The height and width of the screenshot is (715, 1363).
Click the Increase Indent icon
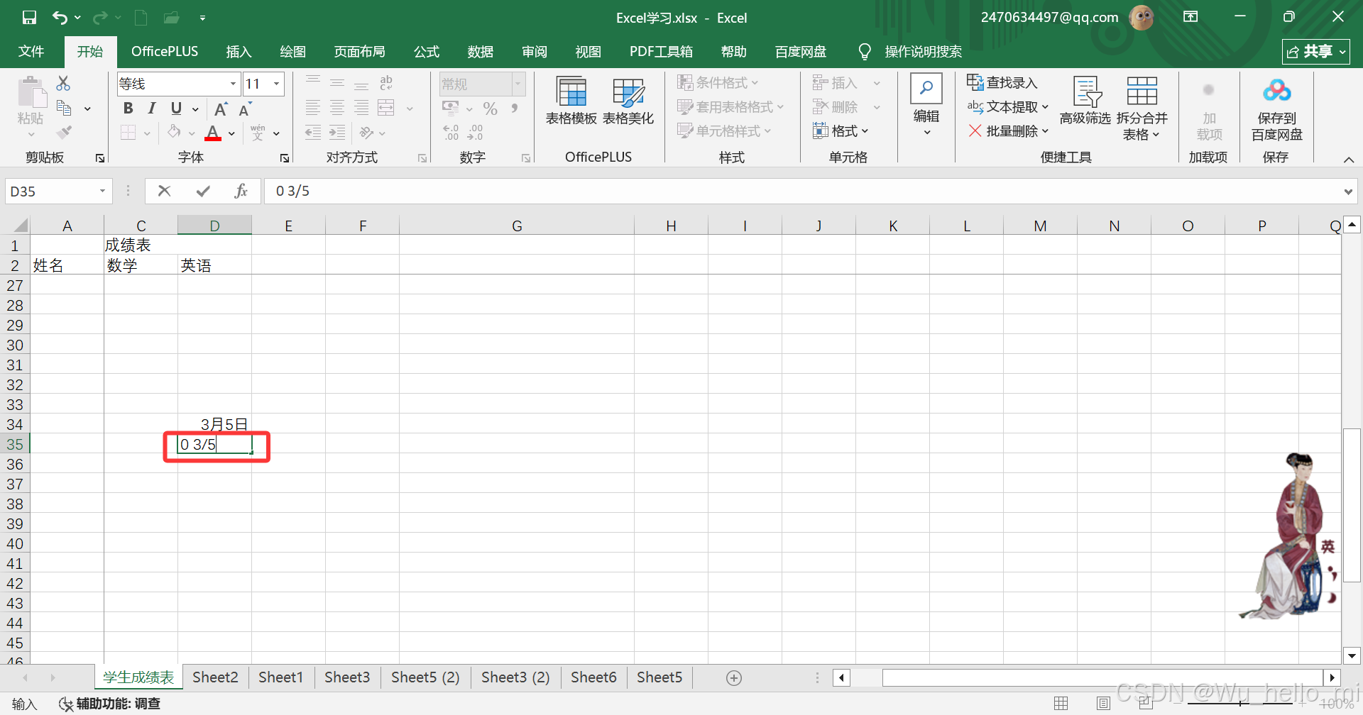coord(337,133)
